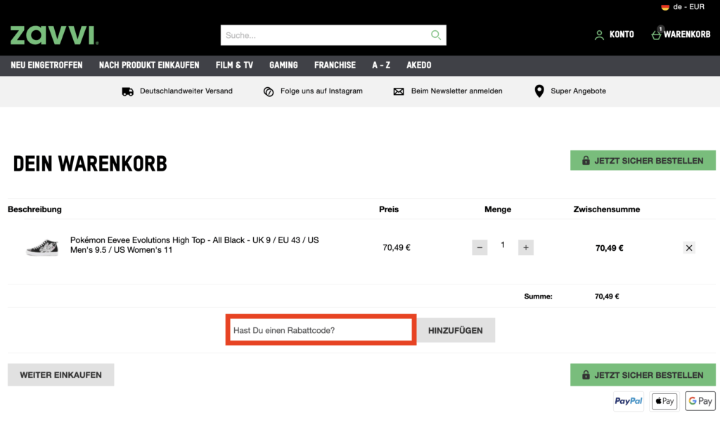Click the Instagram icon
Viewport: 720px width, 432px height.
point(269,91)
